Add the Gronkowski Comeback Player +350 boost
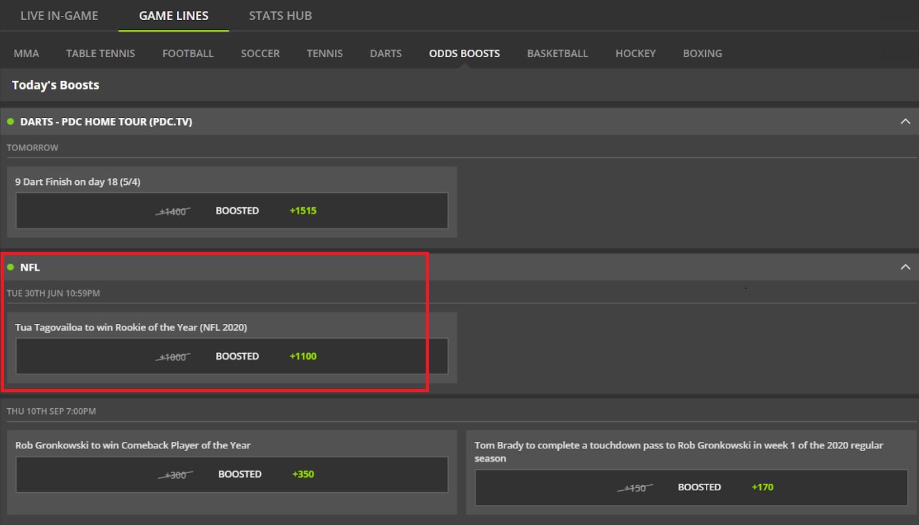Screen dimensions: 919x526 [232, 474]
